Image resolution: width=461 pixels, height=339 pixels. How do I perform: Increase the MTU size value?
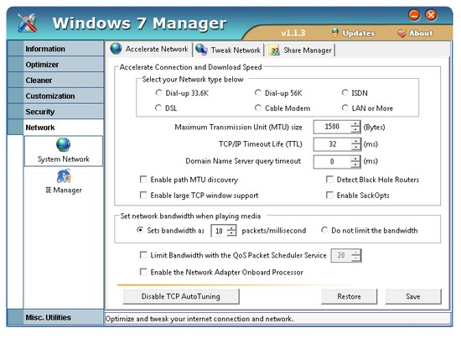pos(355,124)
